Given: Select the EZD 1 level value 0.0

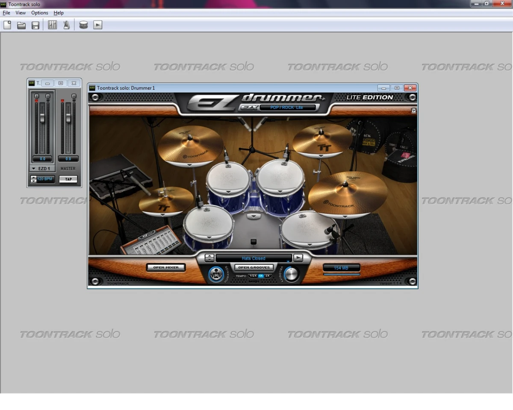Looking at the screenshot, I should [x=42, y=159].
